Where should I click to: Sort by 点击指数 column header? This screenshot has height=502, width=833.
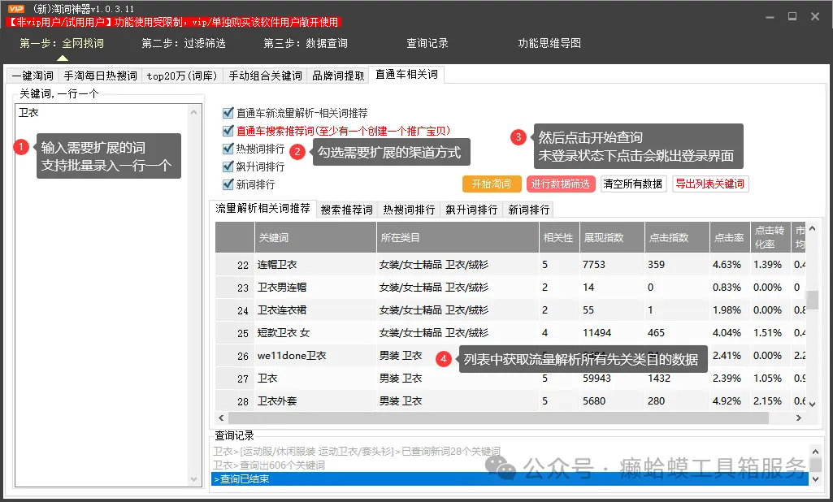pos(677,237)
